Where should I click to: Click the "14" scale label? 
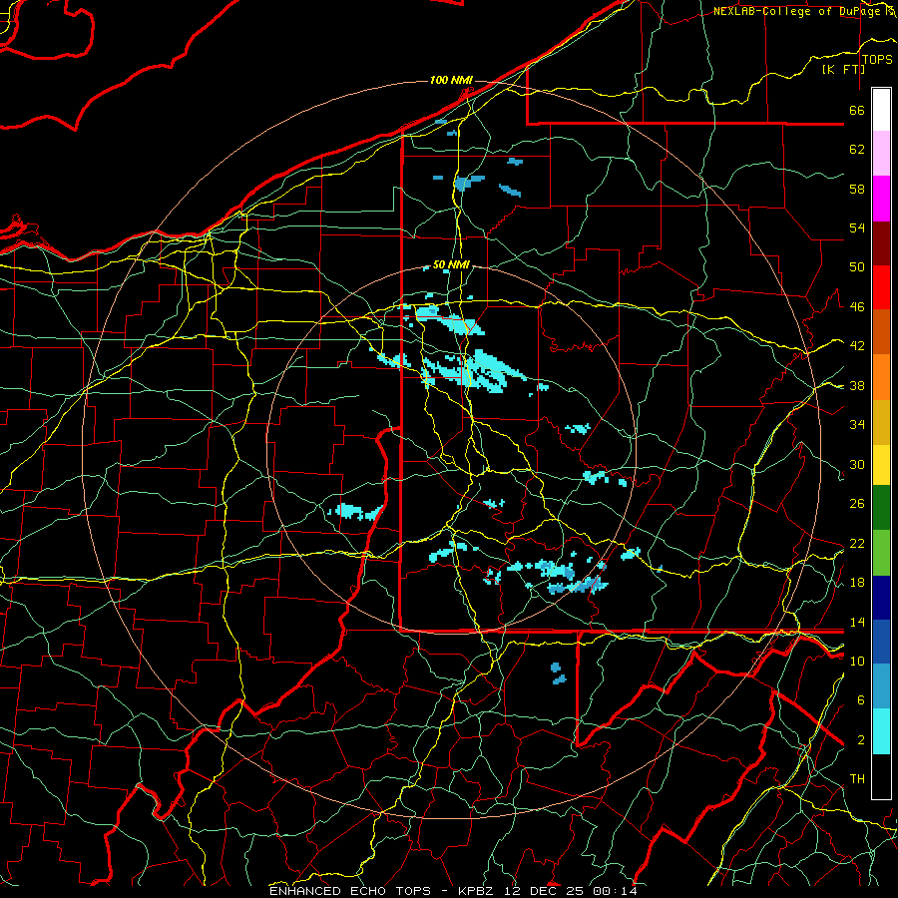tap(857, 622)
